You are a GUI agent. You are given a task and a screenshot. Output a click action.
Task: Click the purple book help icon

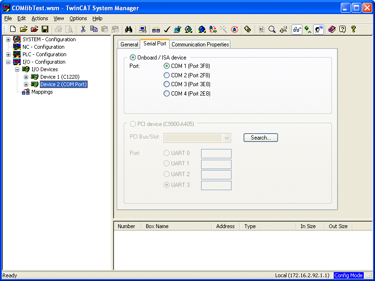point(332,30)
